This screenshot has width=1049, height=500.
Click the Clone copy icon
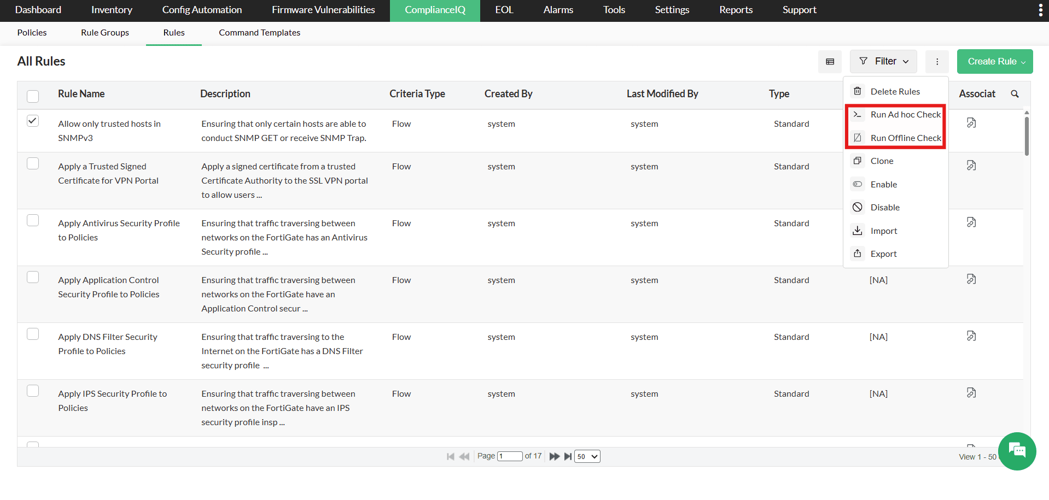(x=858, y=161)
